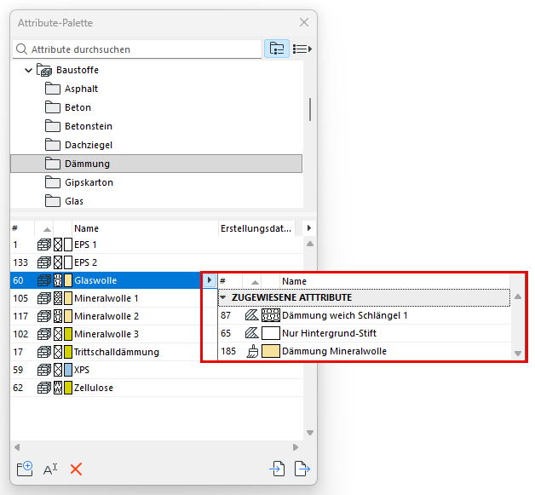This screenshot has width=535, height=495.
Task: Click scroll up arrow of materials list
Action: point(310,244)
